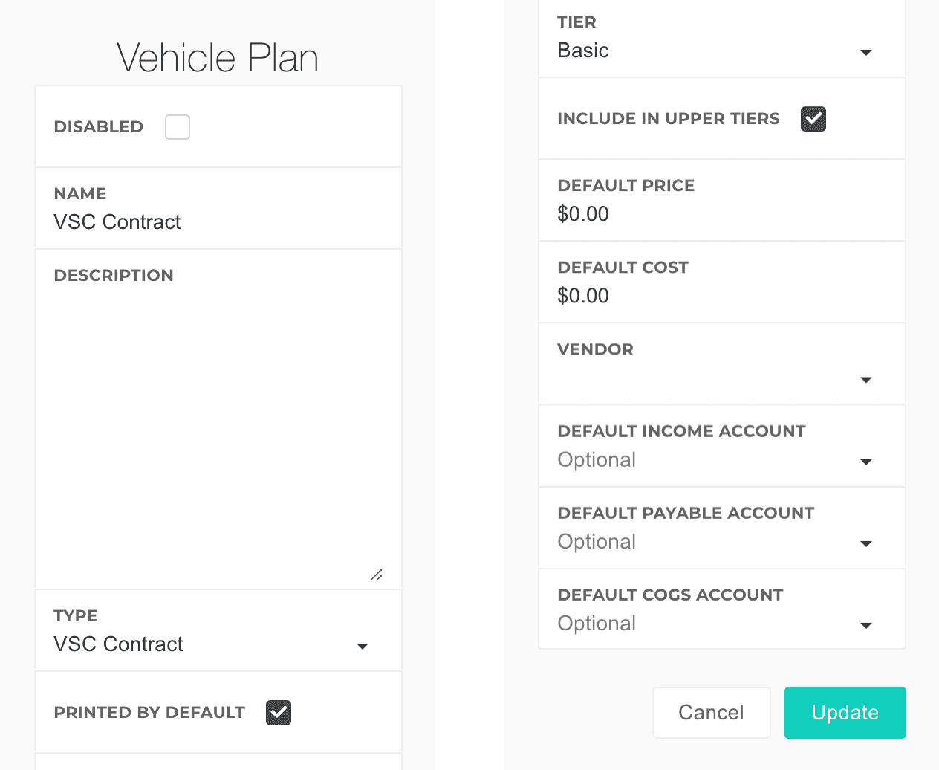Click the Tier dropdown arrow icon
This screenshot has height=770, width=939.
point(865,52)
